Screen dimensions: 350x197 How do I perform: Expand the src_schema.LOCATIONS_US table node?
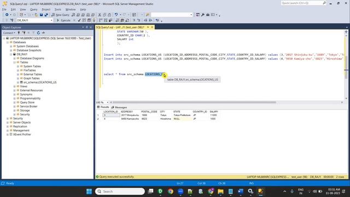pyautogui.click(x=18, y=83)
